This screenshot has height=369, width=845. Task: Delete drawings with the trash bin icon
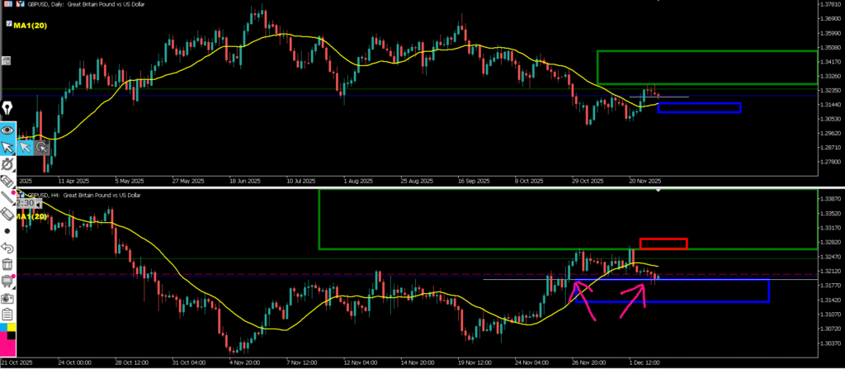point(7,264)
